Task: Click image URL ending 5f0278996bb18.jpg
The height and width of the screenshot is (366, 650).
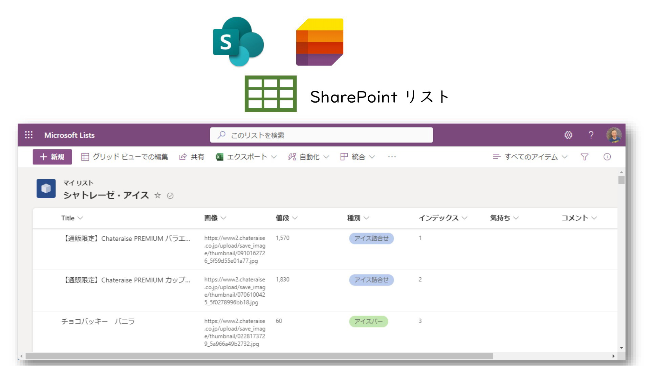Action: 235,291
